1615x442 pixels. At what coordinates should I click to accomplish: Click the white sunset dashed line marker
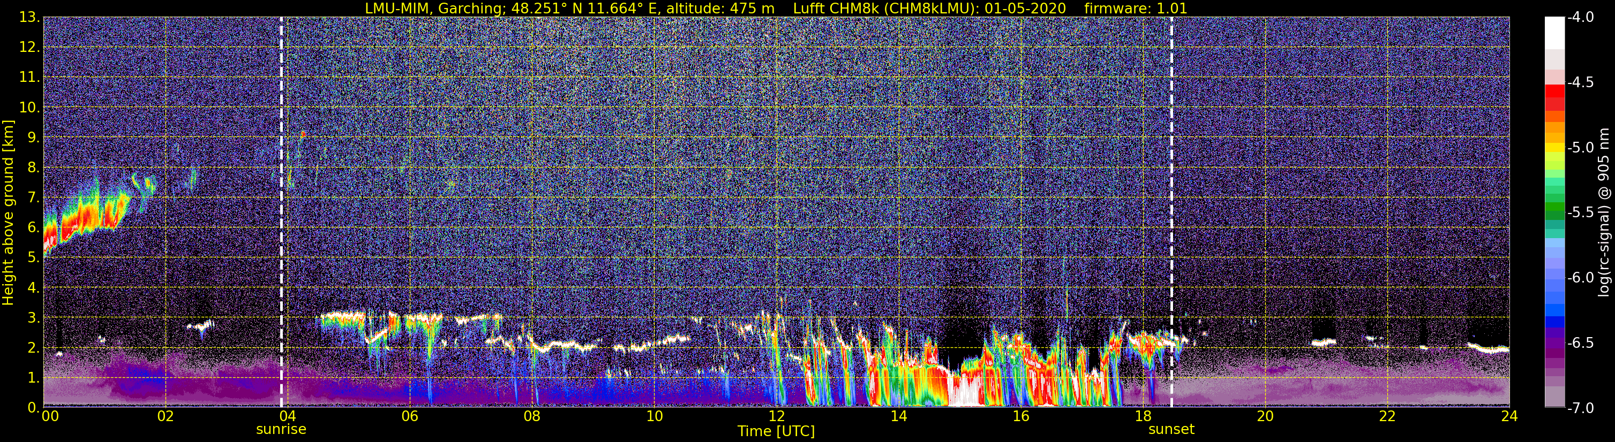[1171, 211]
